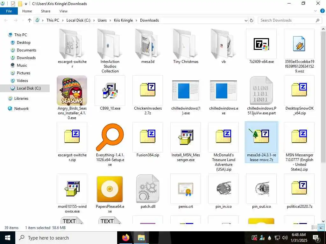326x244 pixels.
Task: Expand the chevron after Users breadcrumb
Action: click(110, 20)
